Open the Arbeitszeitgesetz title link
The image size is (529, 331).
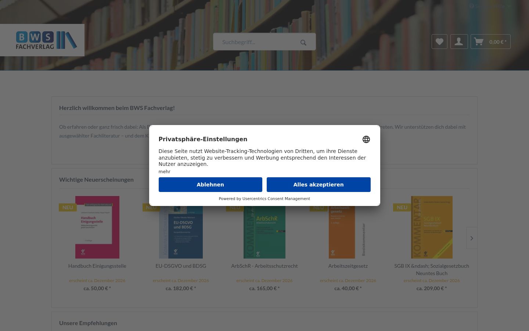tap(348, 266)
